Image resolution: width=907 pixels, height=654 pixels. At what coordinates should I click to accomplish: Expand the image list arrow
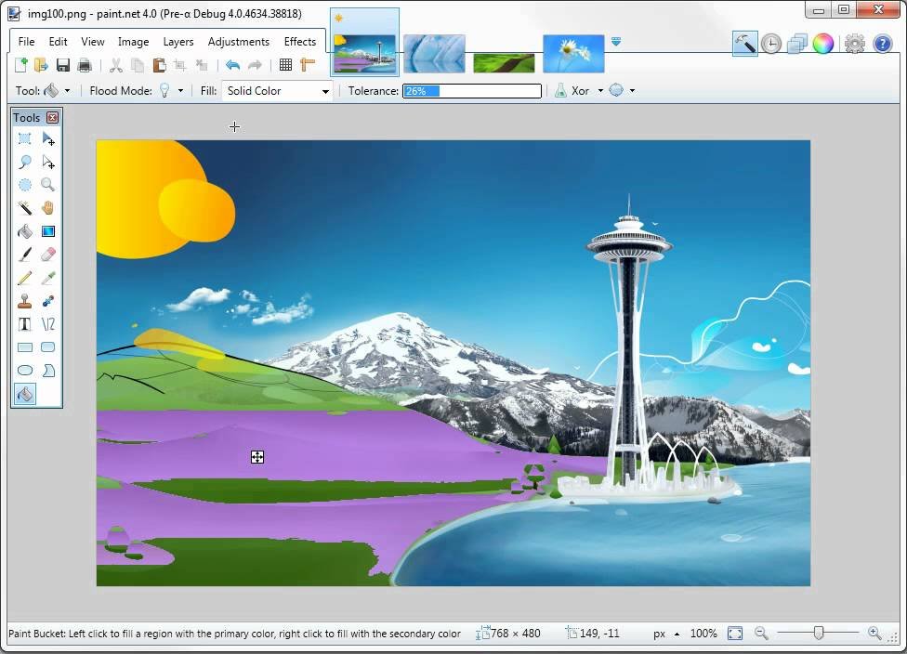coord(616,42)
